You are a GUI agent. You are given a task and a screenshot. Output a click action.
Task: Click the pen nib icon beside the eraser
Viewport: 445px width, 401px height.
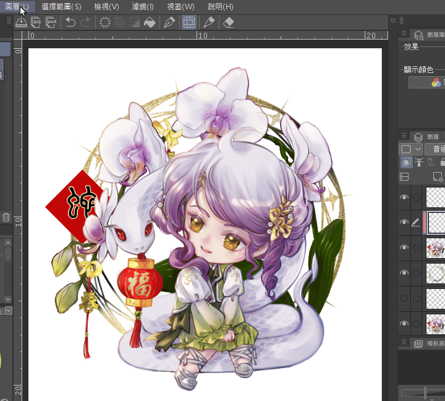[x=209, y=22]
